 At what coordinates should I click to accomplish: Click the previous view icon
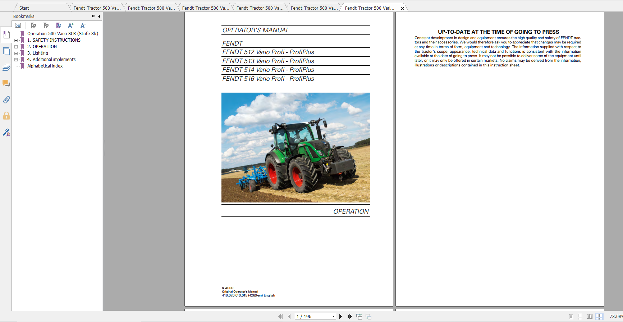tap(359, 316)
